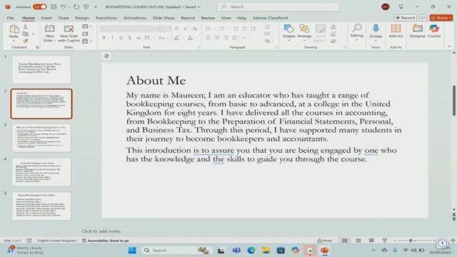
Task: Switch to Slide Sorter view
Action: pyautogui.click(x=358, y=241)
